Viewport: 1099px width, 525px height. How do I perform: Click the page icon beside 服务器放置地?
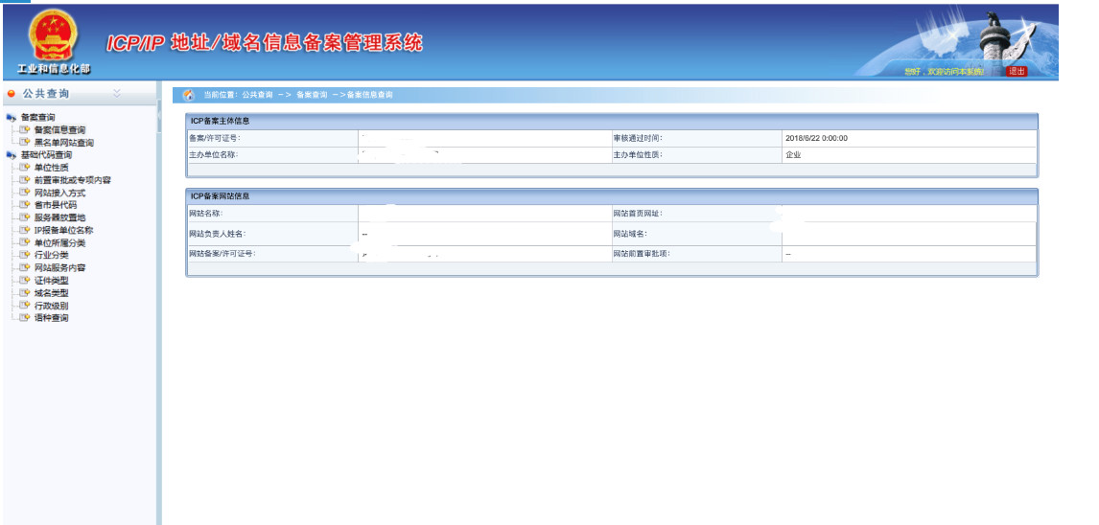click(25, 217)
